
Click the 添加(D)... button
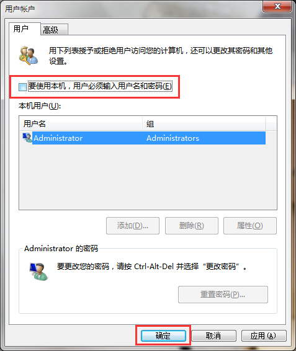point(133,226)
